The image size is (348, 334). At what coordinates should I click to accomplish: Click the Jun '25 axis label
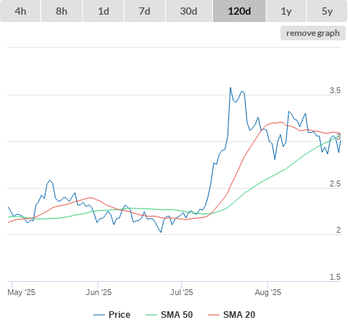(x=98, y=292)
